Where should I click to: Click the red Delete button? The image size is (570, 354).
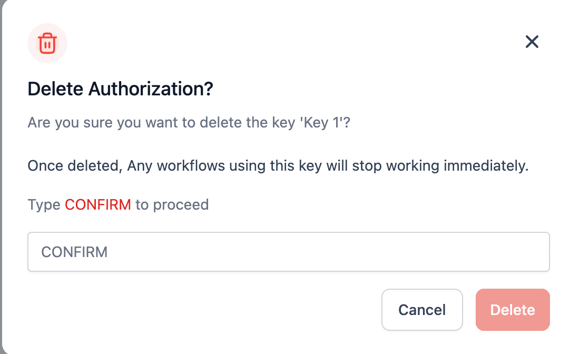pyautogui.click(x=513, y=310)
